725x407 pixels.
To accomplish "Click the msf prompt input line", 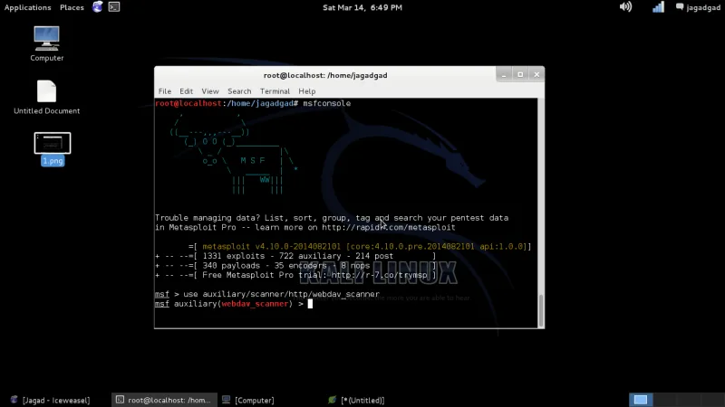I will (x=346, y=304).
